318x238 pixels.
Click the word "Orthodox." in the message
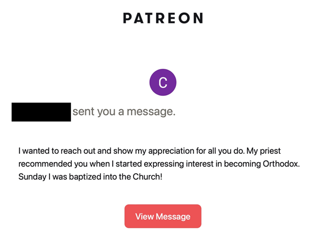point(281,164)
